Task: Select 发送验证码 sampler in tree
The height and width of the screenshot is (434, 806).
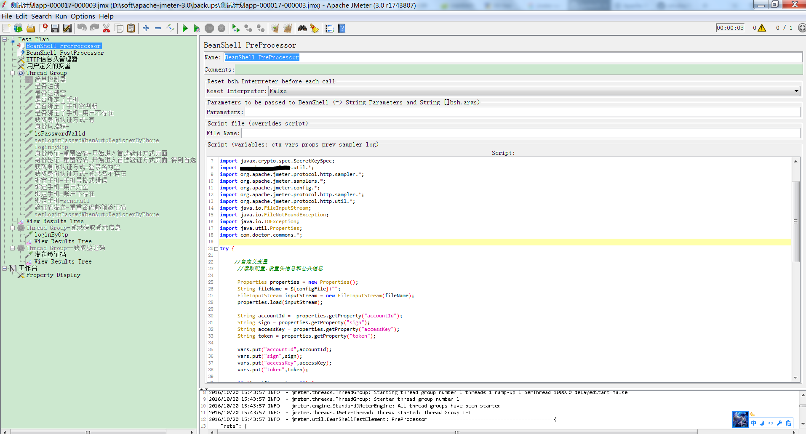Action: click(50, 255)
